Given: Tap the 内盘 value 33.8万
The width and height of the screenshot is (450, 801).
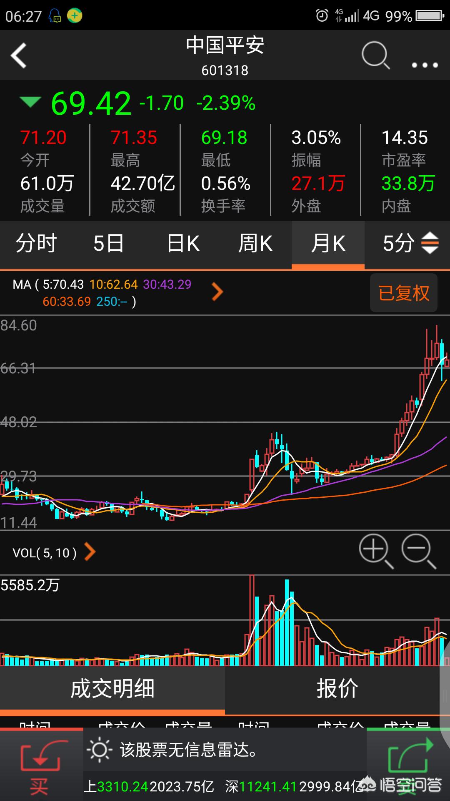Looking at the screenshot, I should tap(408, 184).
